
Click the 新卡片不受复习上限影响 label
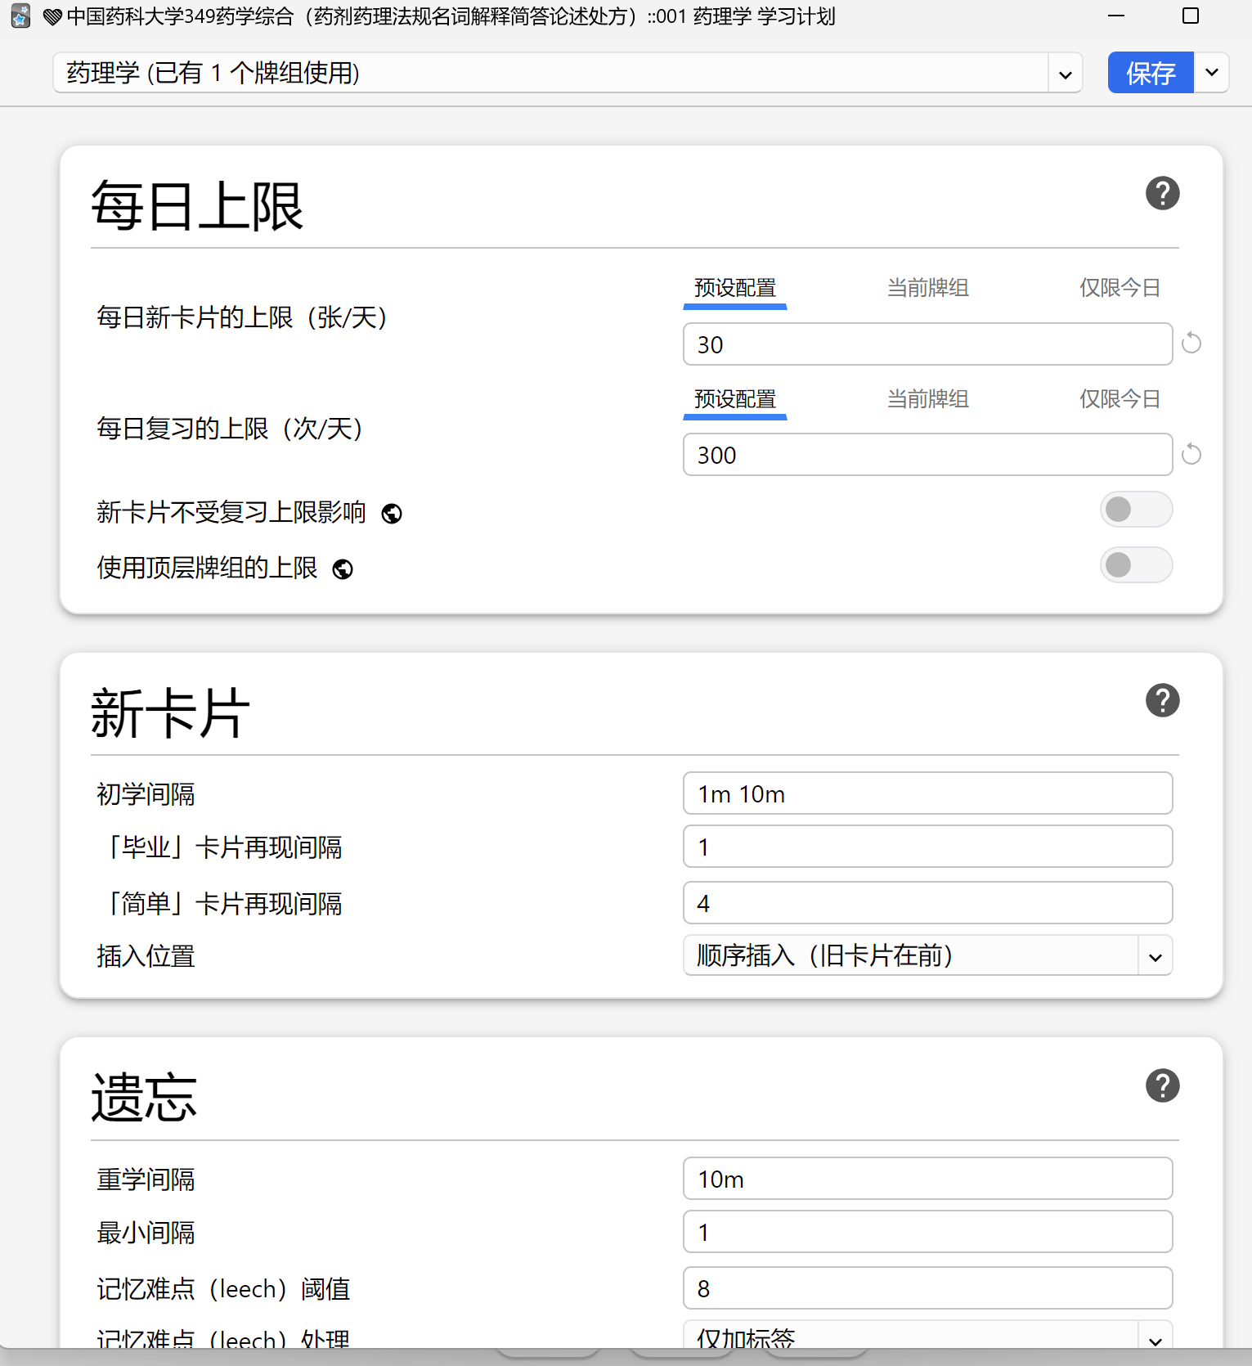[x=231, y=513]
